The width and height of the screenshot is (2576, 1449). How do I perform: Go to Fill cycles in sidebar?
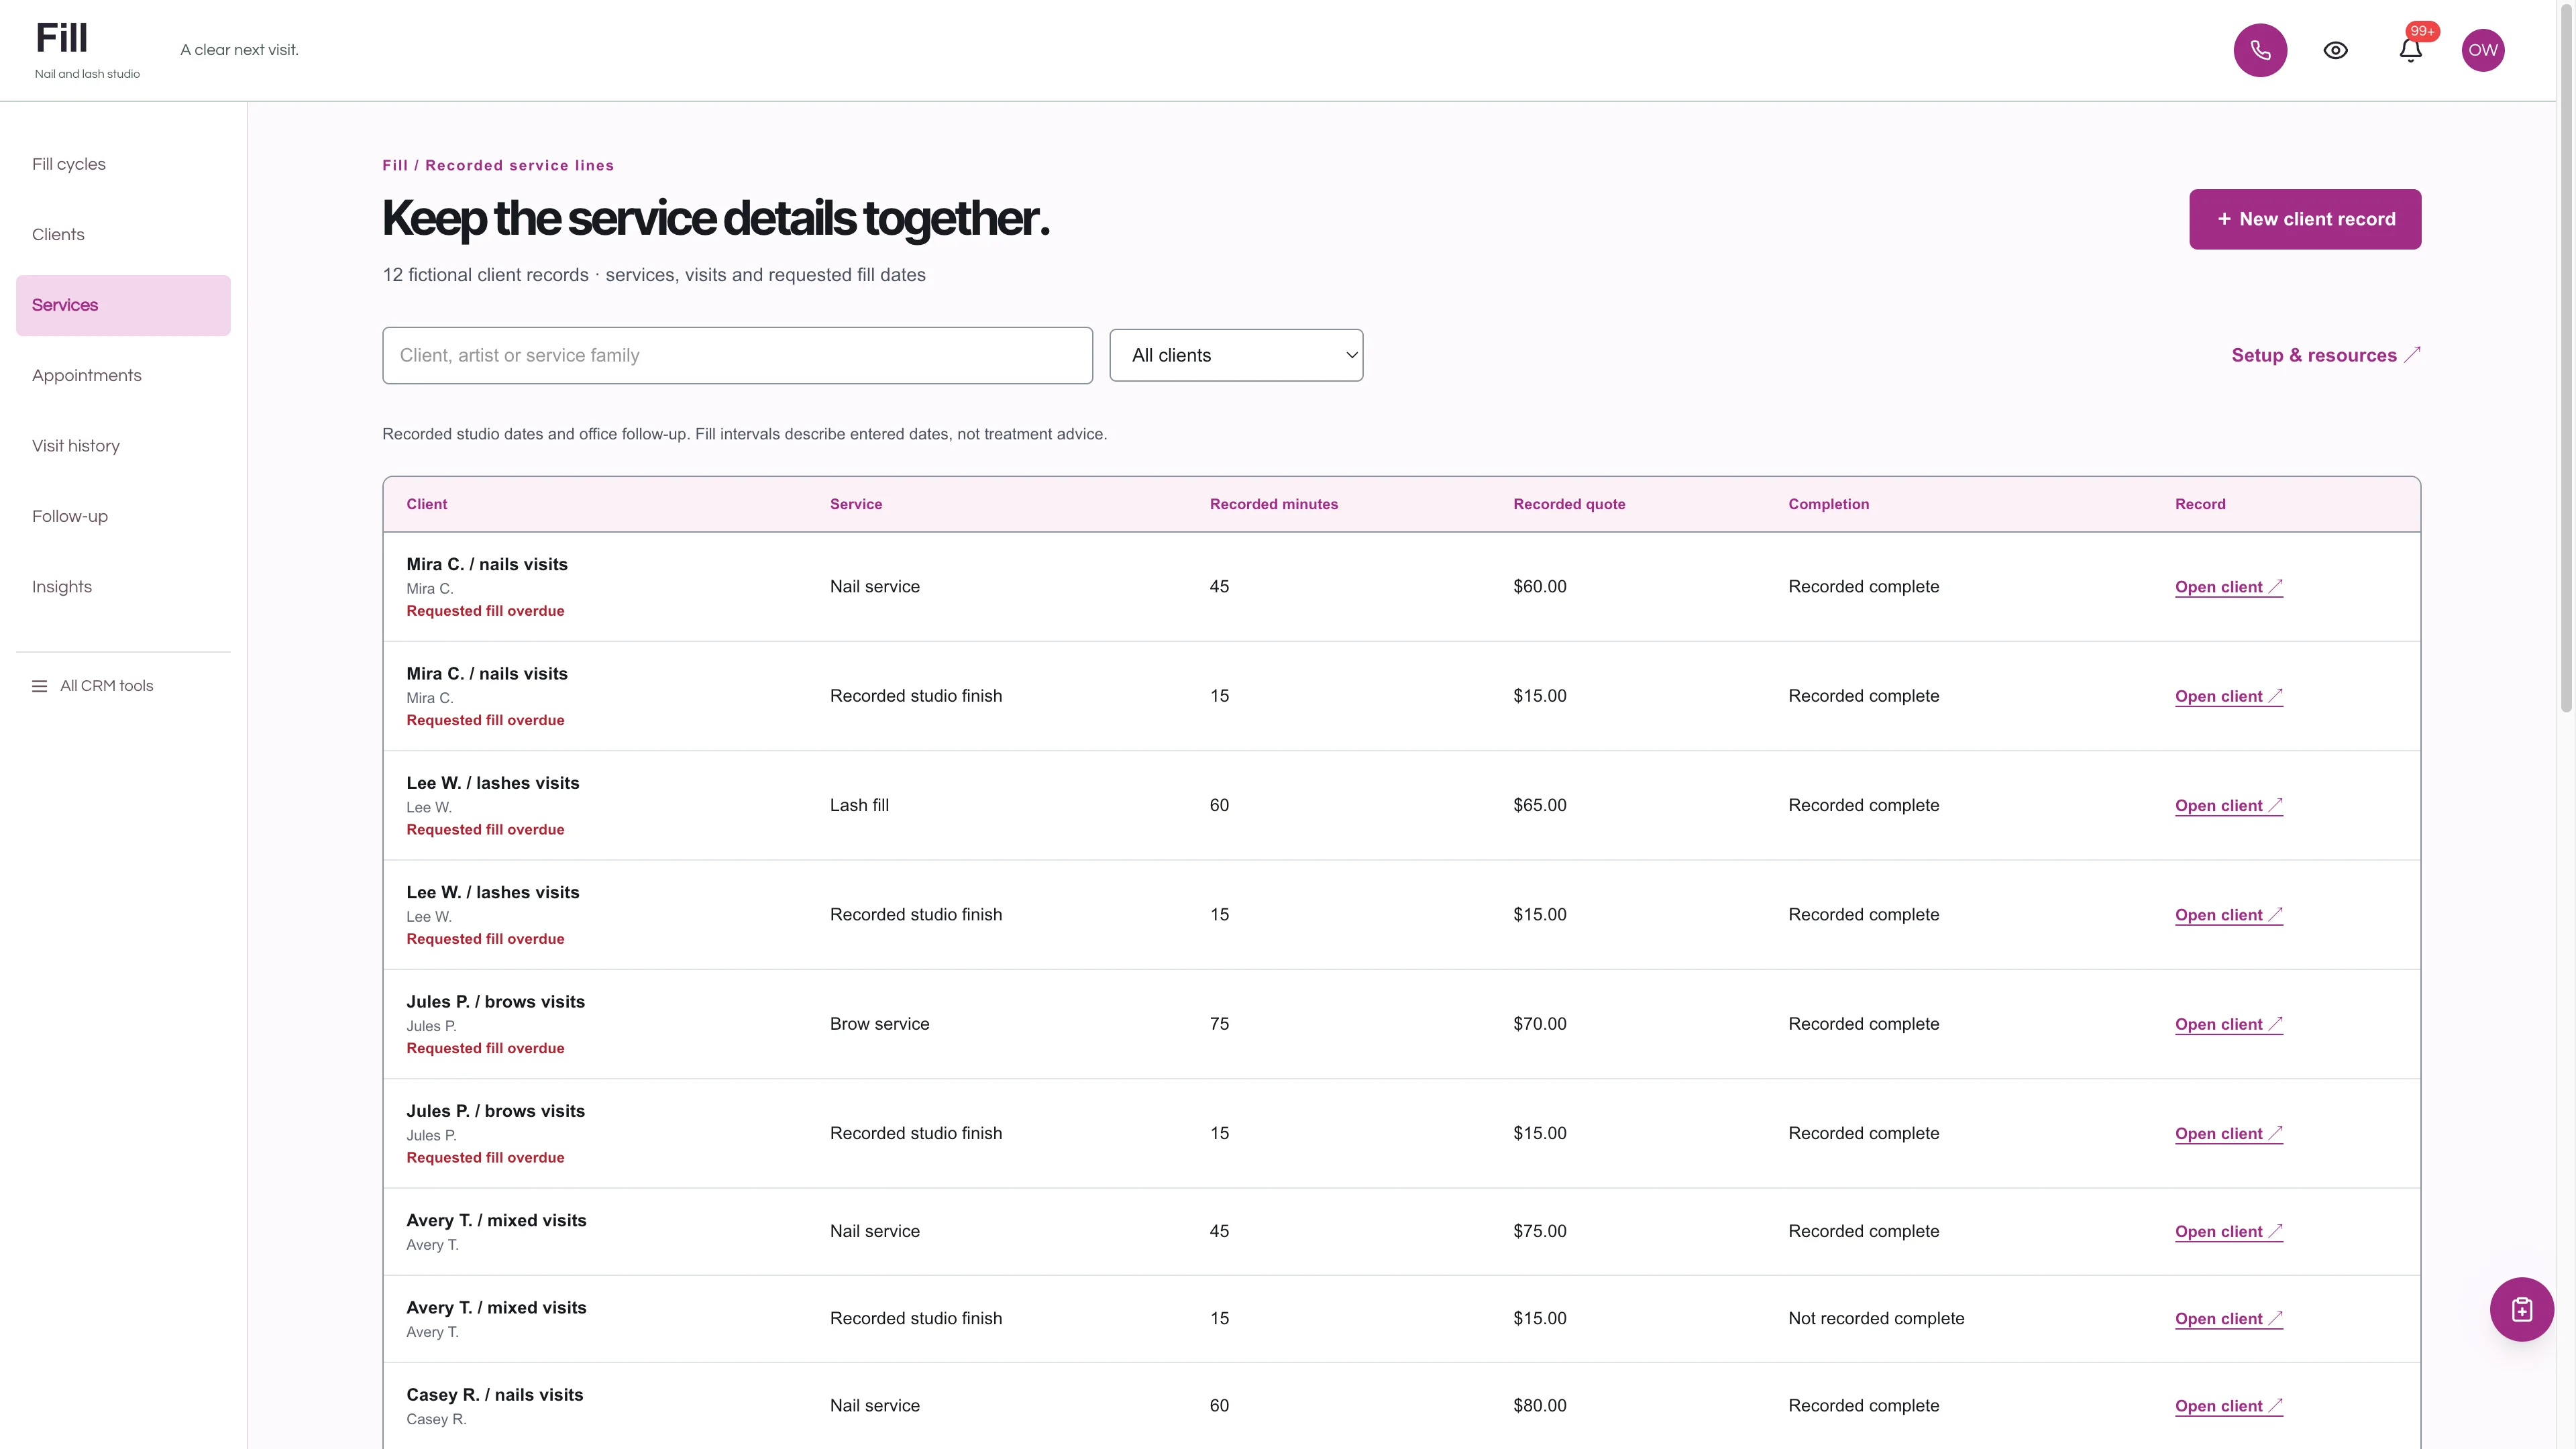tap(123, 164)
